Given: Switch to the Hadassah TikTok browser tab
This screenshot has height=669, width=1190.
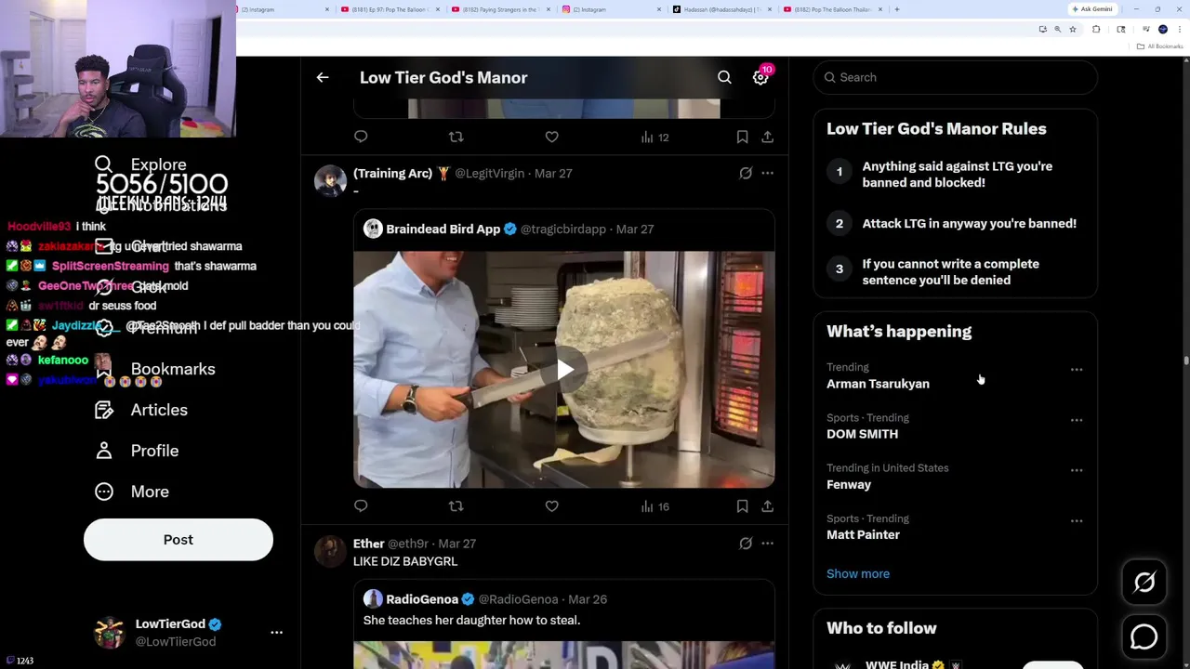Looking at the screenshot, I should 721,9.
